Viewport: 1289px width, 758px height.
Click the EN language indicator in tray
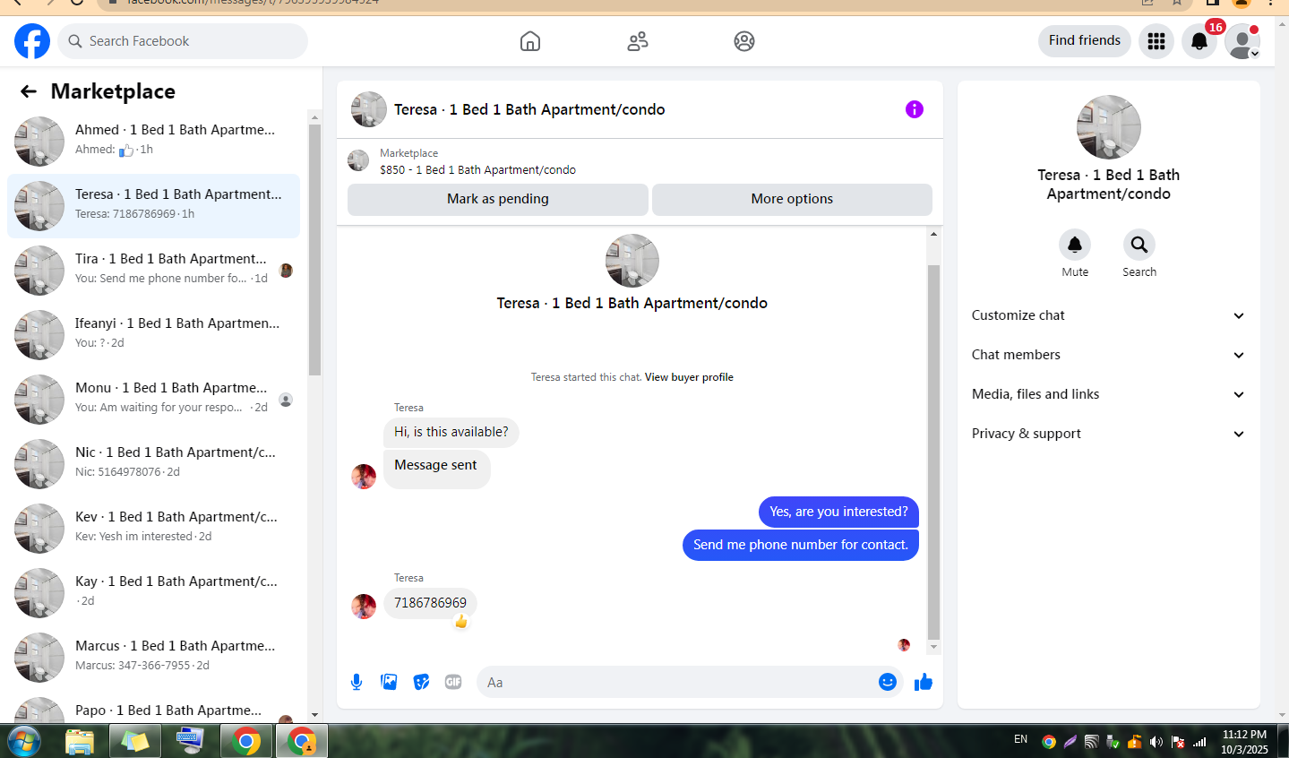click(1020, 739)
